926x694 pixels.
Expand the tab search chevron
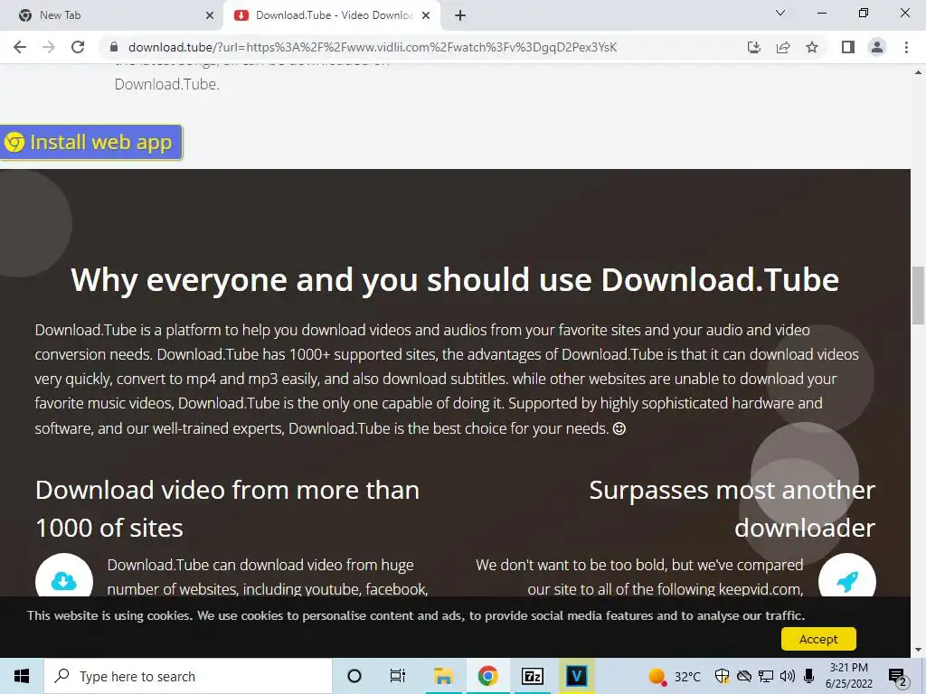pos(780,13)
